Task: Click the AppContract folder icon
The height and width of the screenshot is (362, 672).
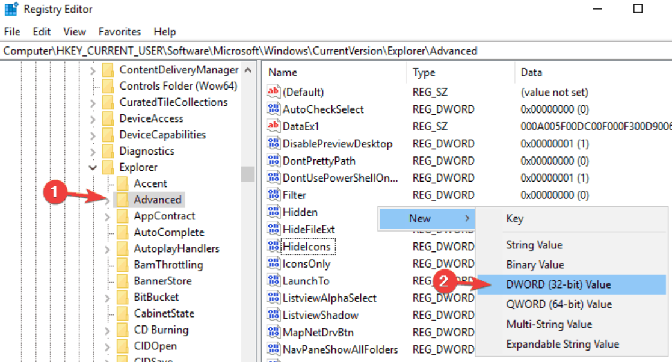Action: tap(123, 216)
